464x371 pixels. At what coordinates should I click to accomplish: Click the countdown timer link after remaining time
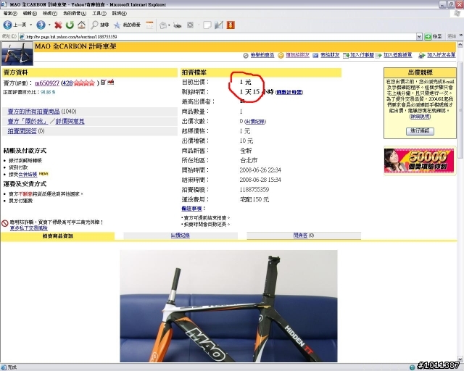289,92
